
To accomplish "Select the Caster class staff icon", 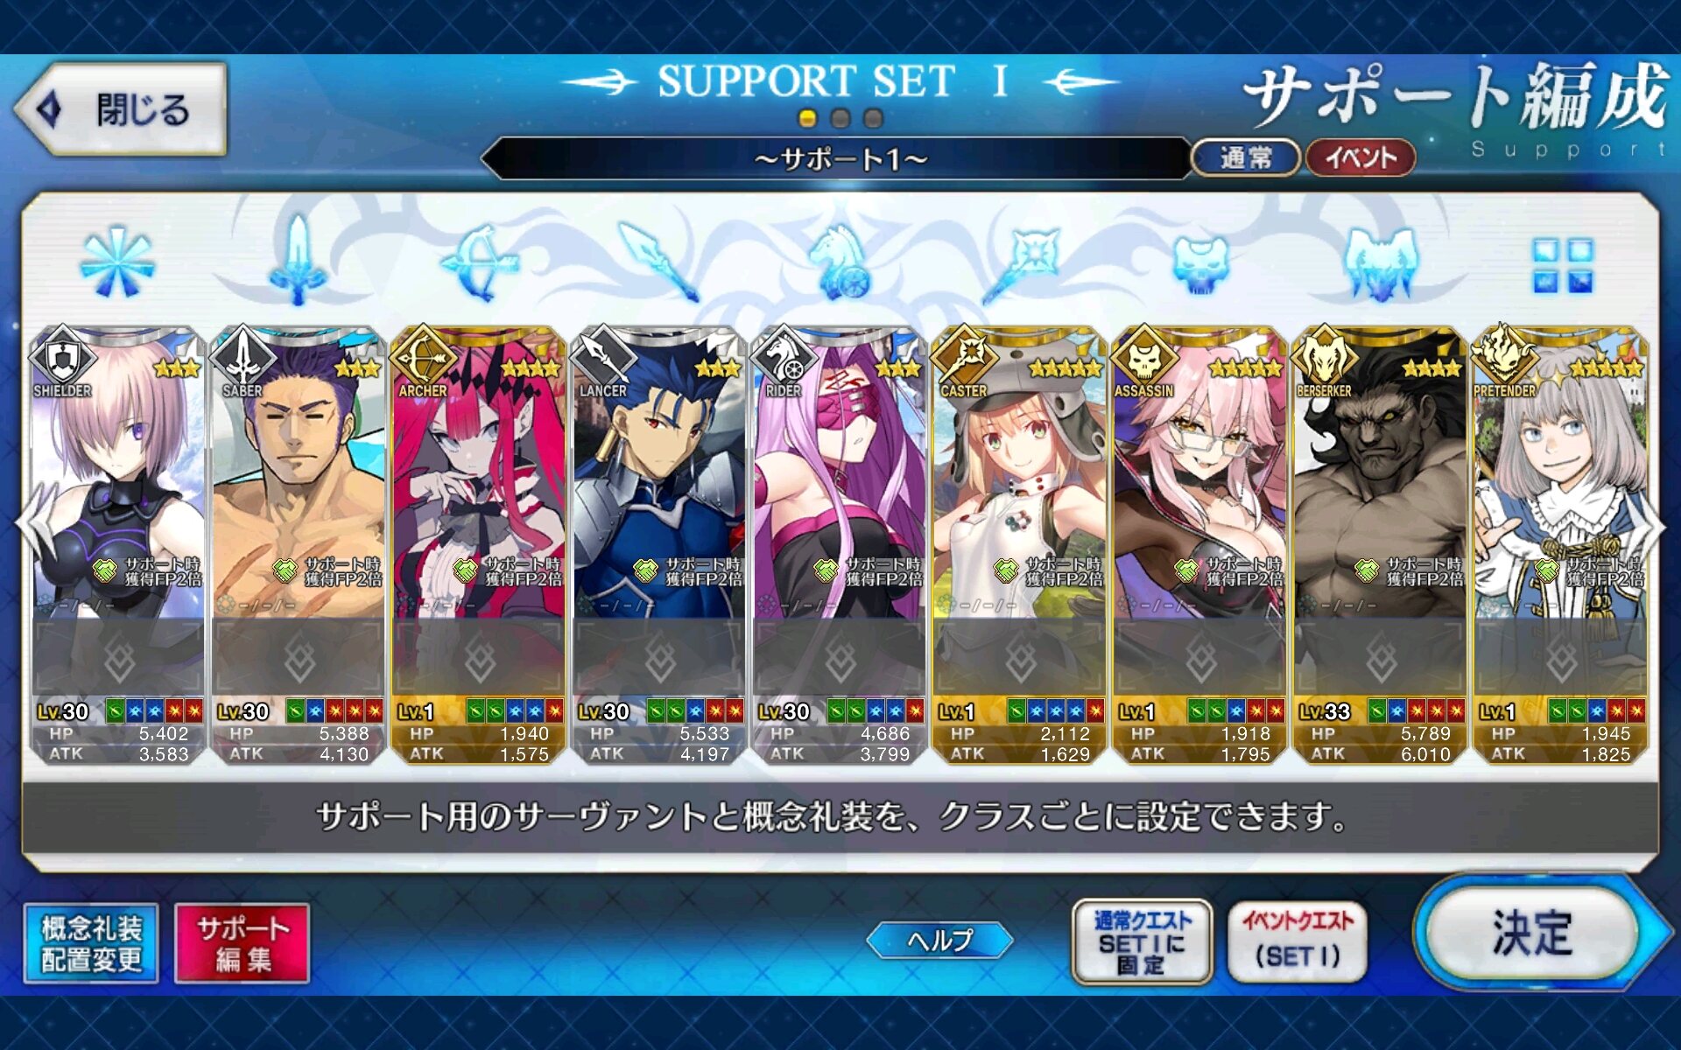I will (1022, 262).
